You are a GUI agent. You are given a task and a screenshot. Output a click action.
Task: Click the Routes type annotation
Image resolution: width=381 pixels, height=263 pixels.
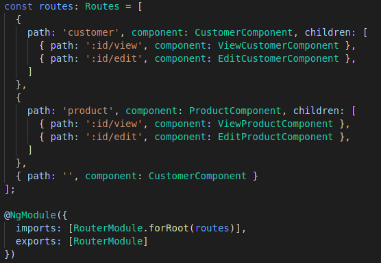point(102,6)
